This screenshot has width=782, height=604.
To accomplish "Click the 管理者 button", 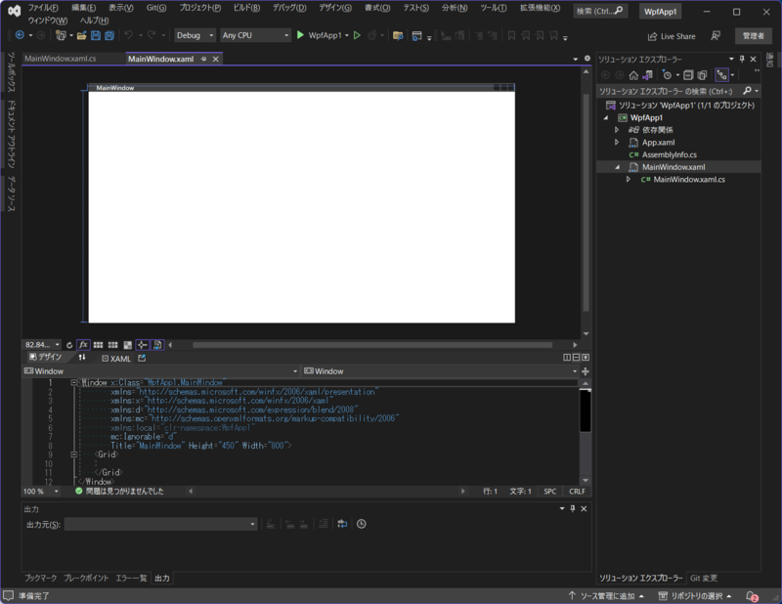I will tap(753, 36).
